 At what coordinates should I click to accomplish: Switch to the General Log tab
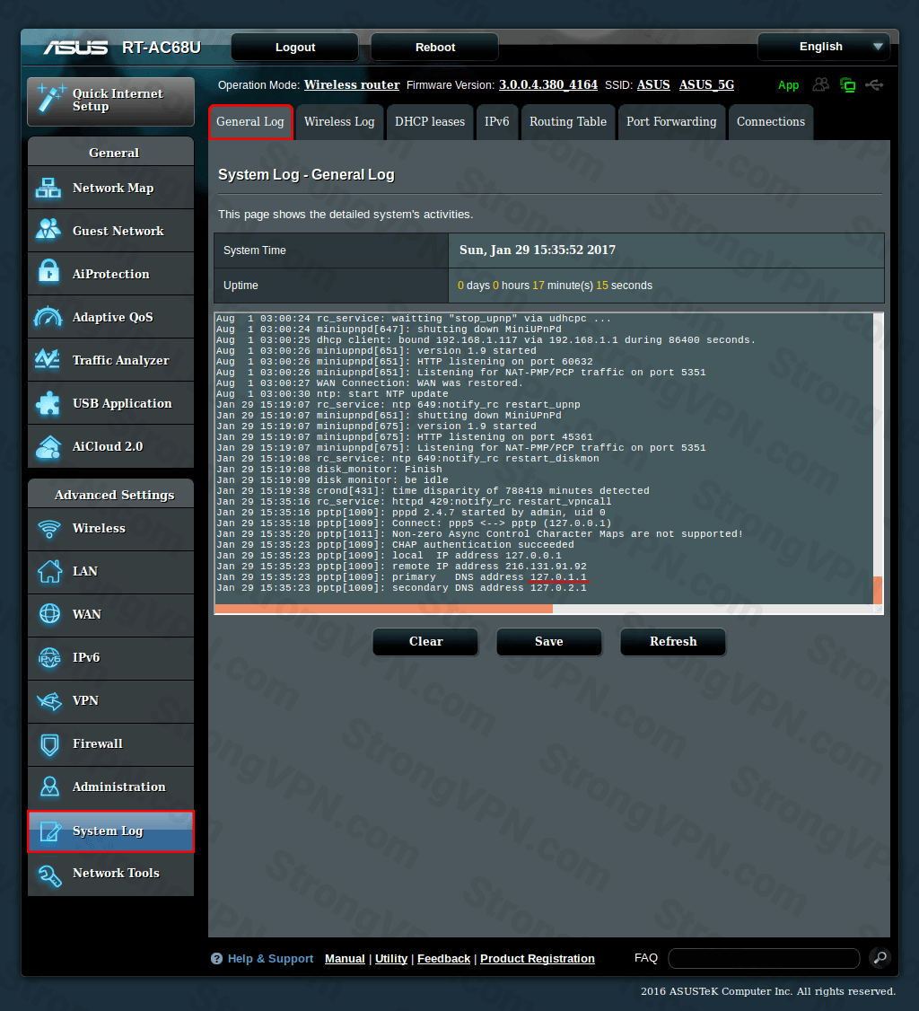pos(250,122)
